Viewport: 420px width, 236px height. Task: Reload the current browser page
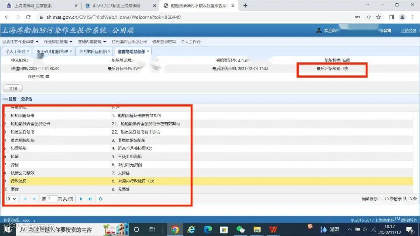(x=28, y=17)
